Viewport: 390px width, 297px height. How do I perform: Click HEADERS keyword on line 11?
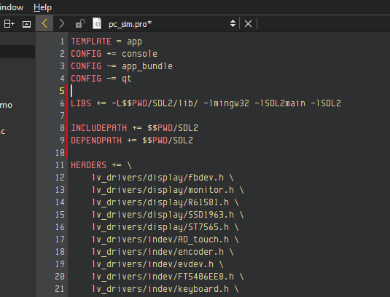click(x=89, y=165)
